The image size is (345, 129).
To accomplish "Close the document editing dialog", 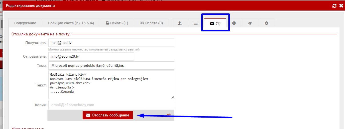I will (x=341, y=5).
